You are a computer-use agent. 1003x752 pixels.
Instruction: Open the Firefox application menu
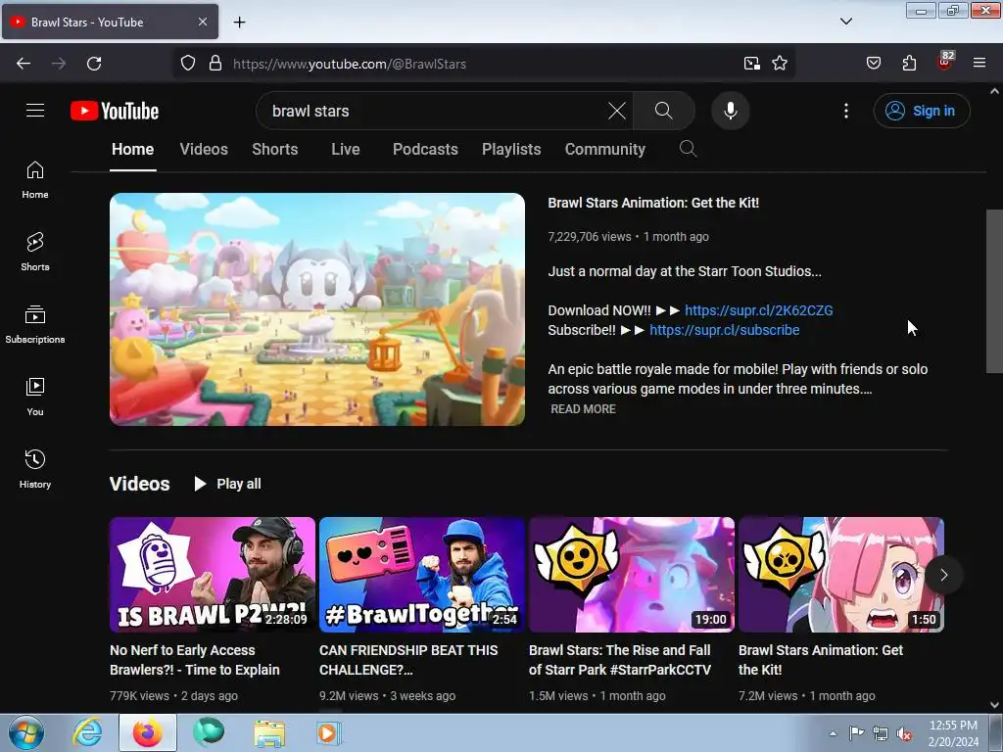tap(979, 64)
